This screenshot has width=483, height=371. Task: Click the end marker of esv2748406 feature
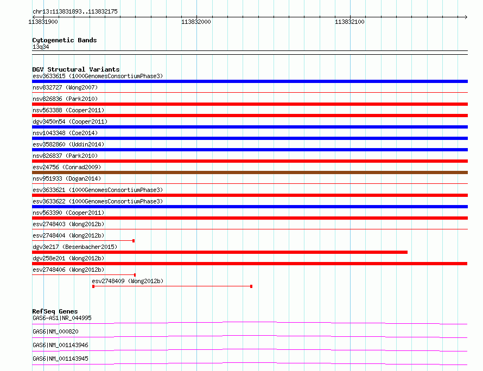(x=135, y=275)
